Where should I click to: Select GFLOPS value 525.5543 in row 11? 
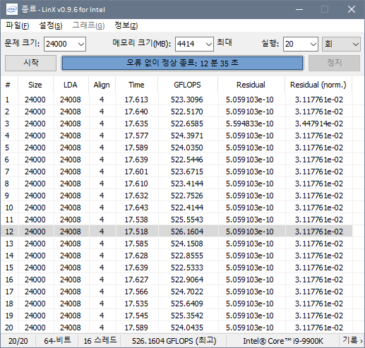pyautogui.click(x=187, y=220)
